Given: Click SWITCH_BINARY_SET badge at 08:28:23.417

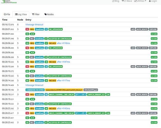Looking at the screenshot, I should pos(96,113).
